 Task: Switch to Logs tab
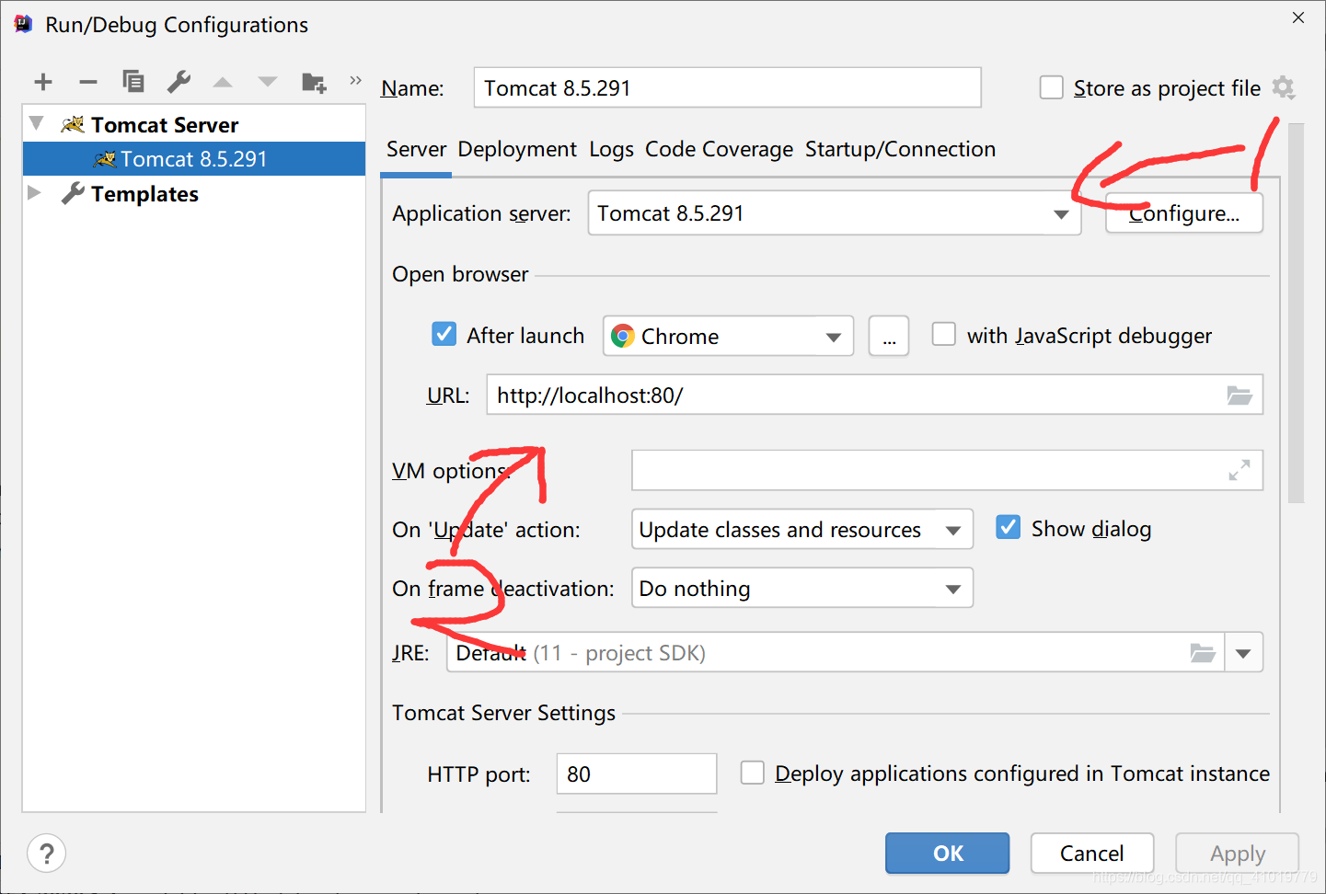pyautogui.click(x=611, y=149)
